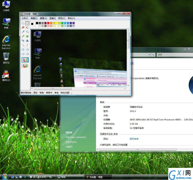
Task: Choose opaque selection mode option
Action: pos(25,60)
